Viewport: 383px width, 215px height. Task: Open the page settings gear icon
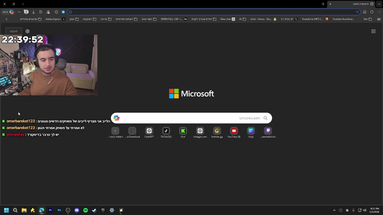tap(28, 31)
